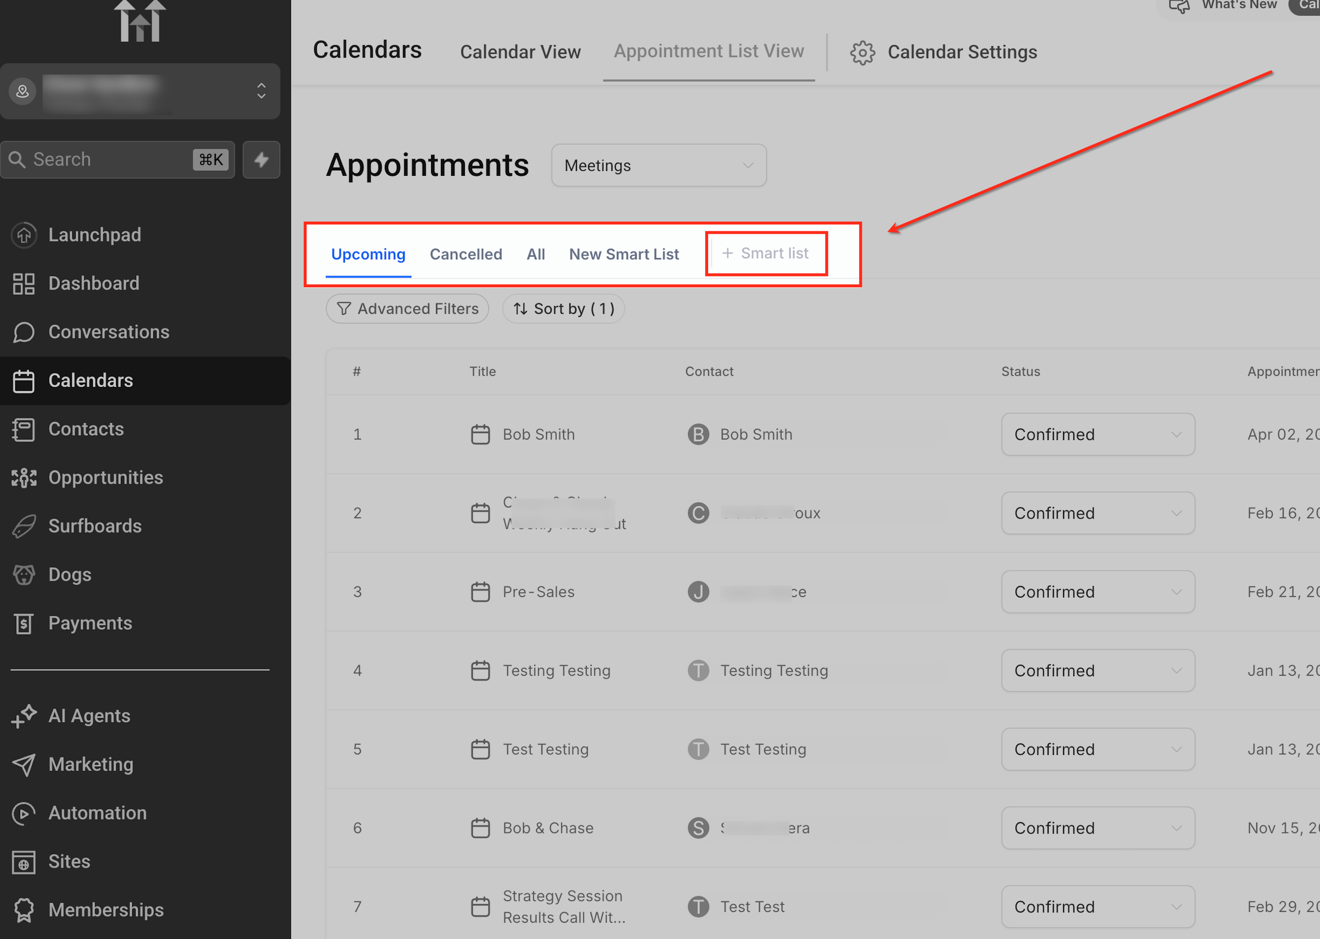This screenshot has height=939, width=1320.
Task: Open Launchpad from the sidebar icon
Action: pos(24,235)
